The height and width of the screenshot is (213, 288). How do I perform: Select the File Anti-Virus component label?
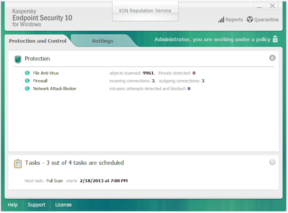(x=46, y=73)
